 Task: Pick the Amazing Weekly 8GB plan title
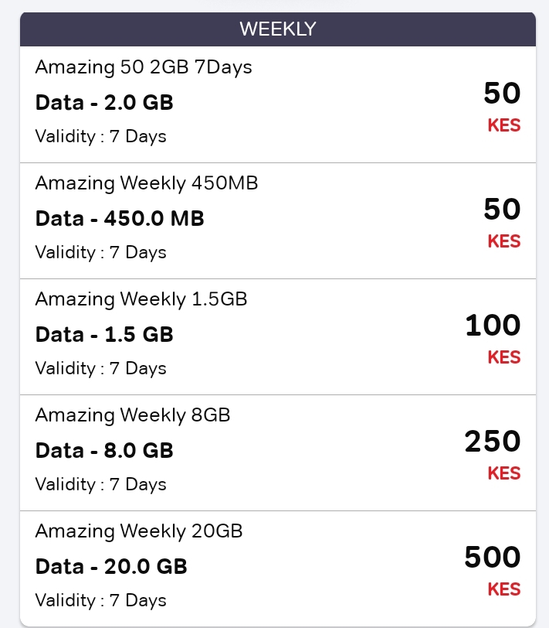[x=133, y=415]
